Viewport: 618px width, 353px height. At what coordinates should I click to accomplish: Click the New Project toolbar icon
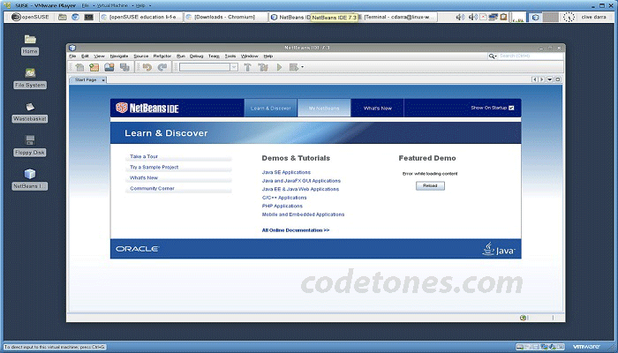94,67
